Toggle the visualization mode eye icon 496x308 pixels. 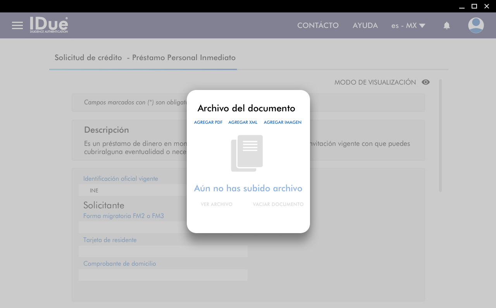pos(425,82)
